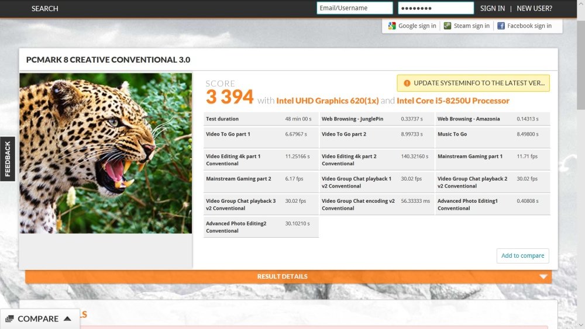Click the Facebook logo icon
This screenshot has height=329, width=585.
pos(501,26)
